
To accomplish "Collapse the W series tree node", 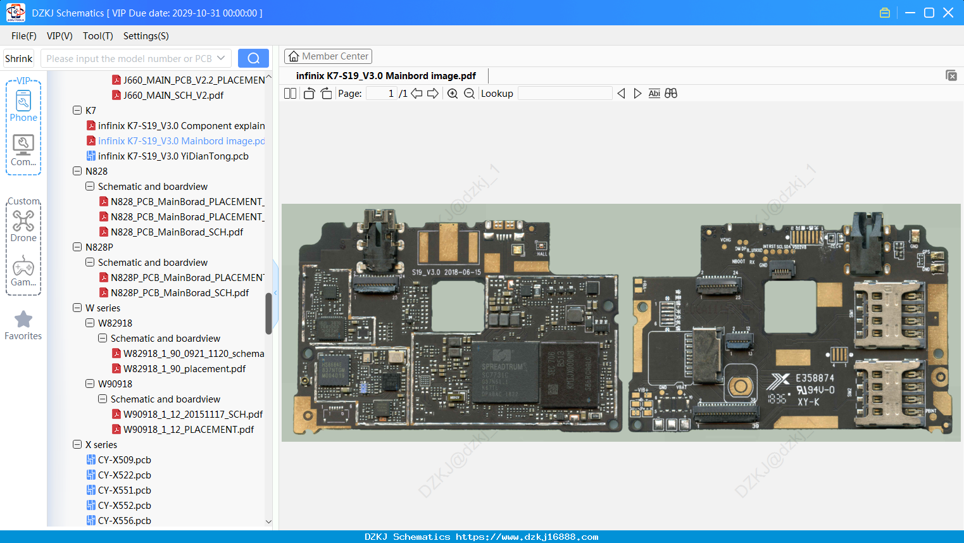I will click(77, 308).
